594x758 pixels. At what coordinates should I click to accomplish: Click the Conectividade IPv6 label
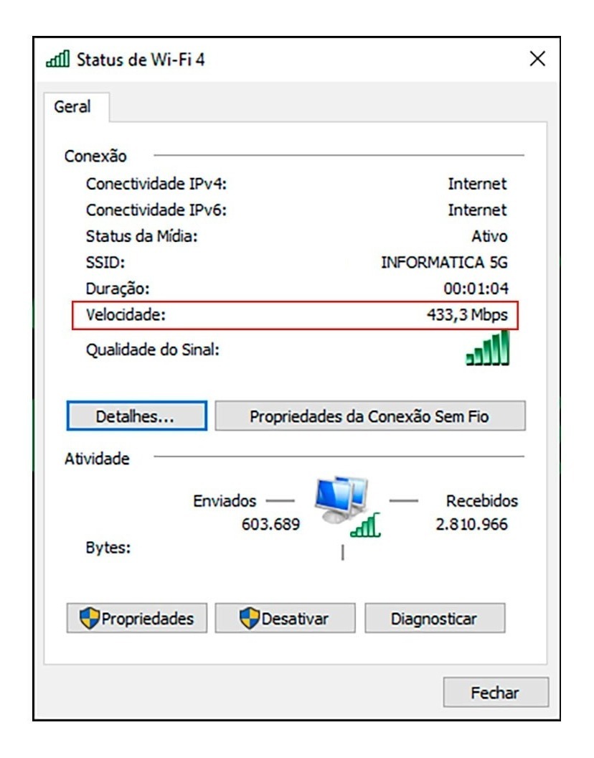(x=156, y=210)
